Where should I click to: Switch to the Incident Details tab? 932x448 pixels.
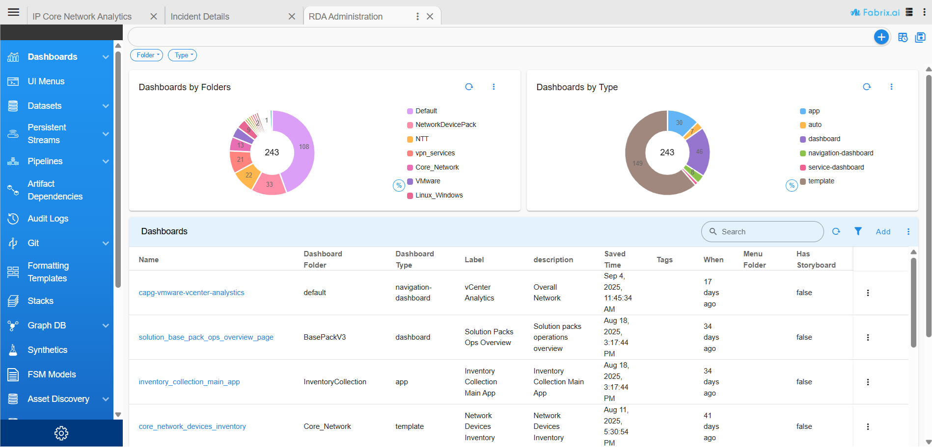(200, 17)
